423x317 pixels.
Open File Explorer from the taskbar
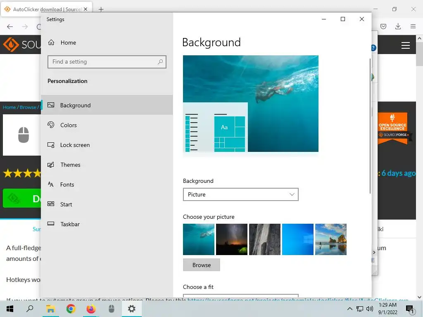click(x=50, y=309)
